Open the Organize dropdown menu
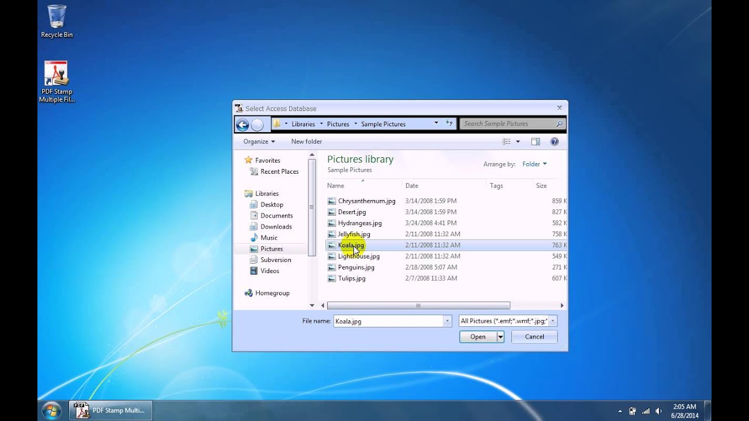Viewport: 749px width, 421px height. tap(259, 142)
